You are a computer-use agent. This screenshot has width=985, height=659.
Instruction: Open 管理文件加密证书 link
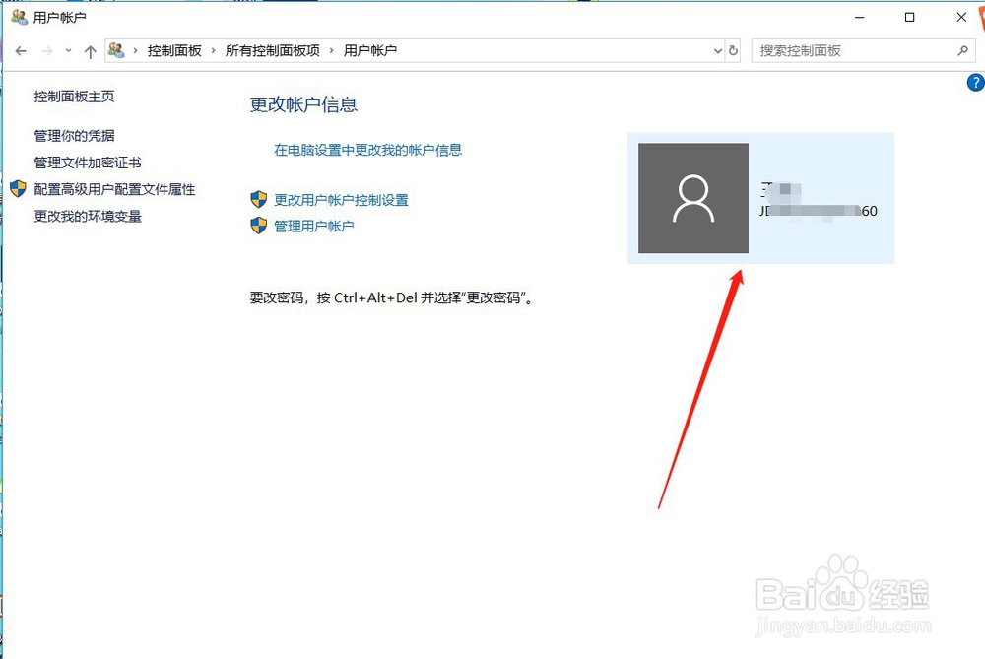(x=88, y=163)
